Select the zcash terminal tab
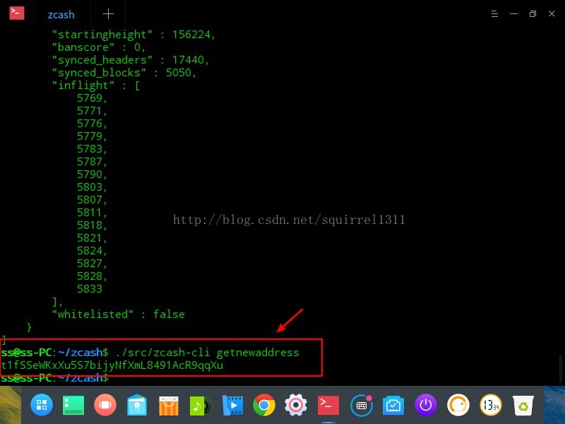Viewport: 565px width, 424px height. tap(61, 14)
